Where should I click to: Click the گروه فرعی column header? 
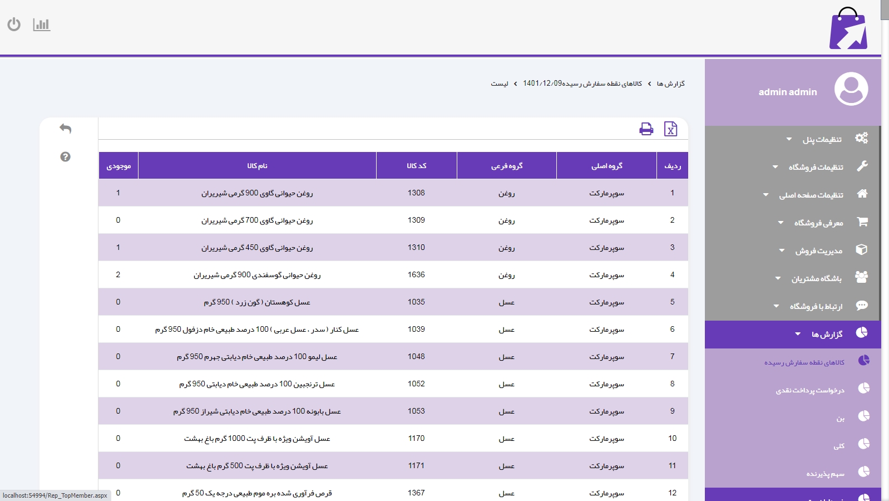[x=507, y=166]
